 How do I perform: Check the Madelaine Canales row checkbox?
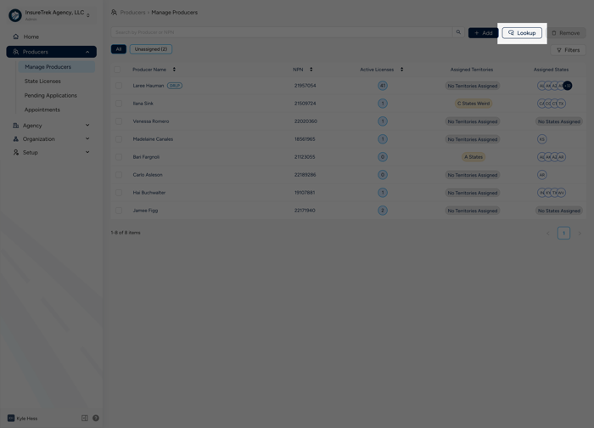tap(119, 139)
